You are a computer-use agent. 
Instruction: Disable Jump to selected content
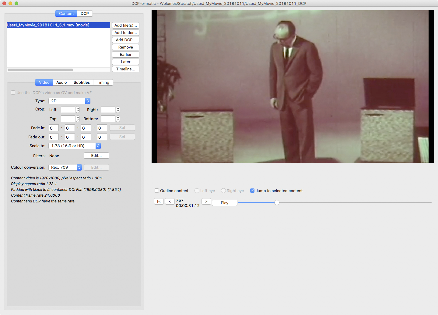252,191
